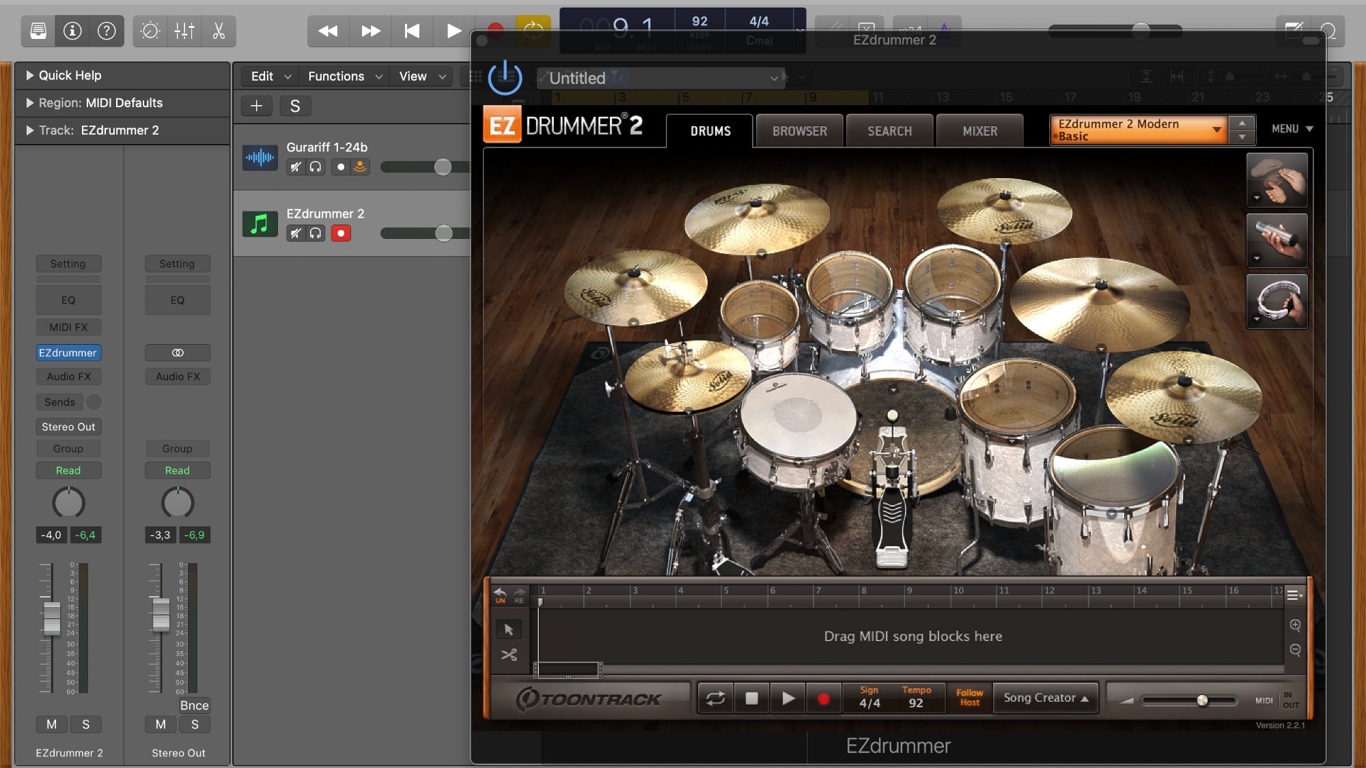Click the Smart Controls knob icon

tap(150, 31)
